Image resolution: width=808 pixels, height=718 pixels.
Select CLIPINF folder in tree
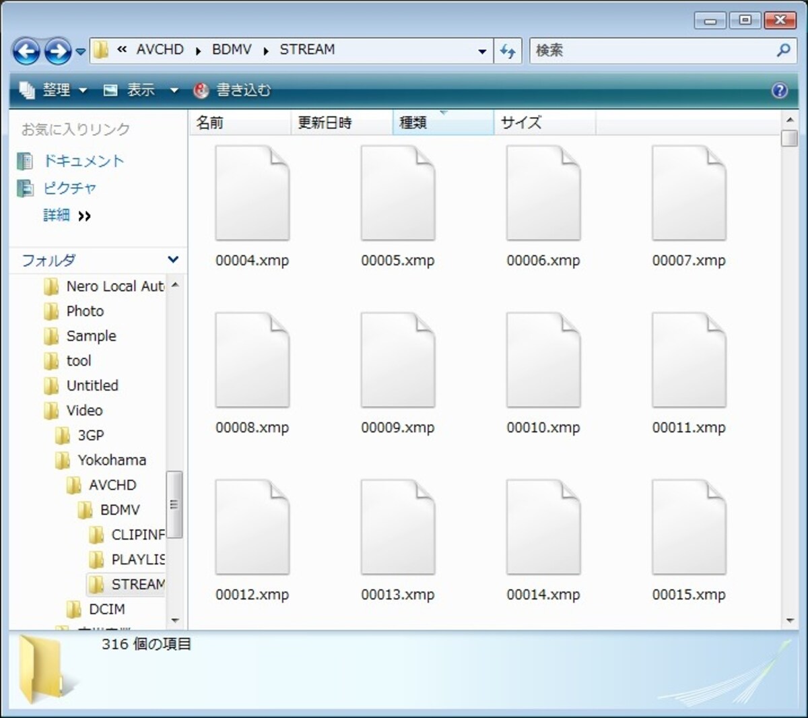tap(127, 535)
